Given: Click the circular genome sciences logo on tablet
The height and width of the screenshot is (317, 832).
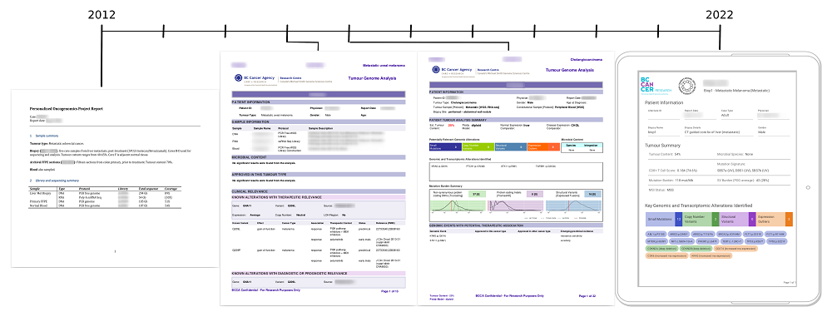Looking at the screenshot, I should (687, 86).
